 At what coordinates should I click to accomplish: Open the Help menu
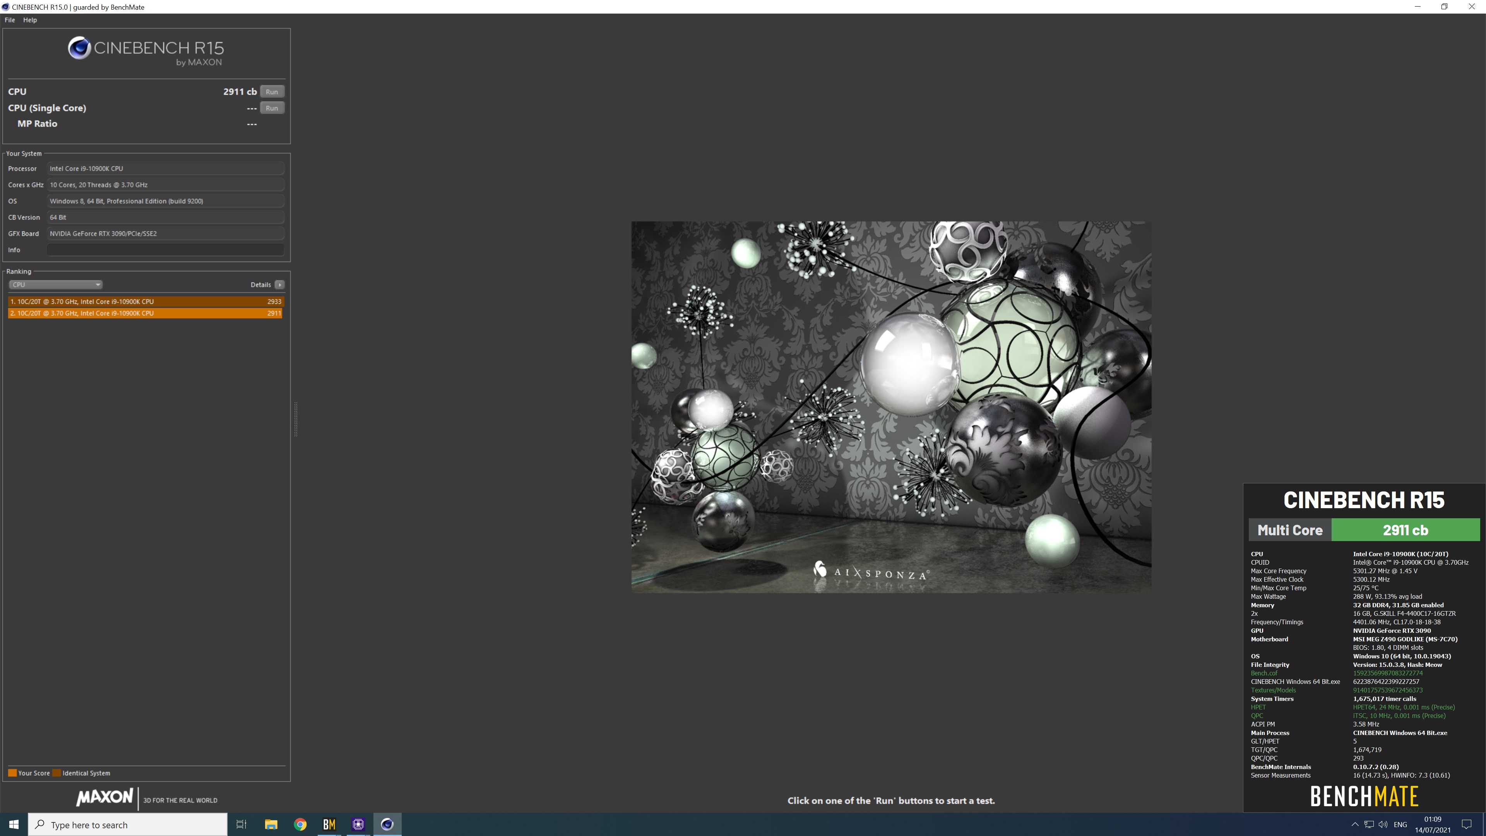click(x=30, y=20)
